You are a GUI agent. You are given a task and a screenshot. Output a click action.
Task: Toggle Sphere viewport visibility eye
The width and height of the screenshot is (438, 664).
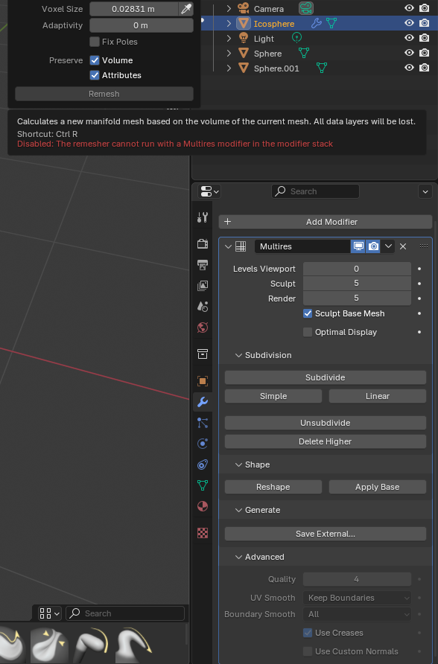pyautogui.click(x=409, y=53)
